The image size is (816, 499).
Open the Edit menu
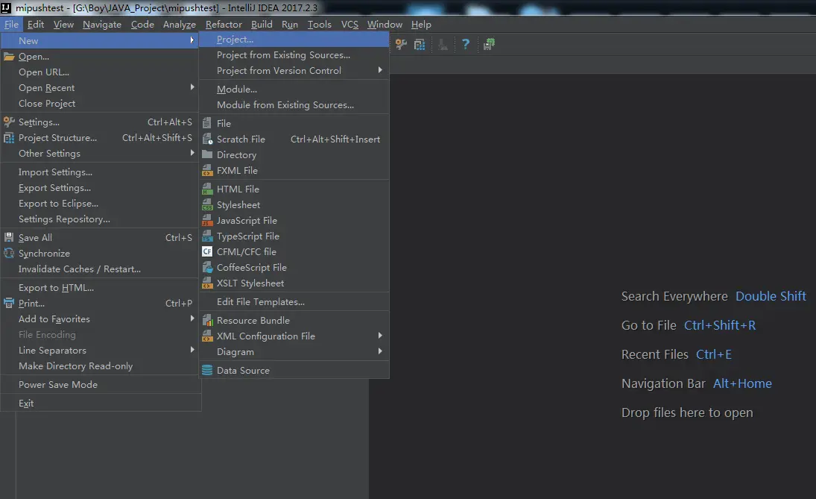point(35,25)
